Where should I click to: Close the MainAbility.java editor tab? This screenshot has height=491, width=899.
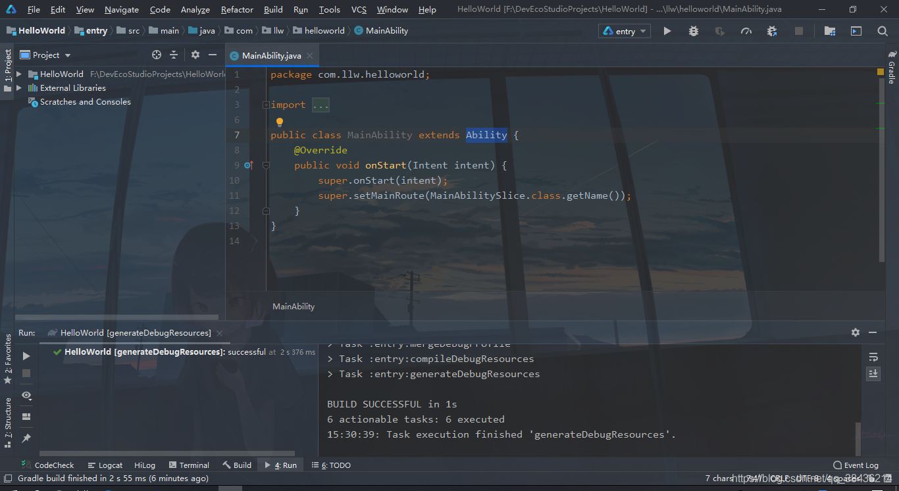coord(310,56)
